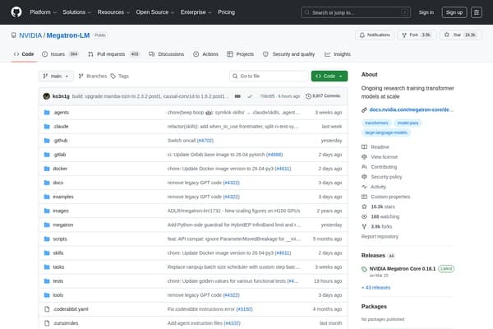The width and height of the screenshot is (493, 329).
Task: Open the Projects tab
Action: pos(241,54)
